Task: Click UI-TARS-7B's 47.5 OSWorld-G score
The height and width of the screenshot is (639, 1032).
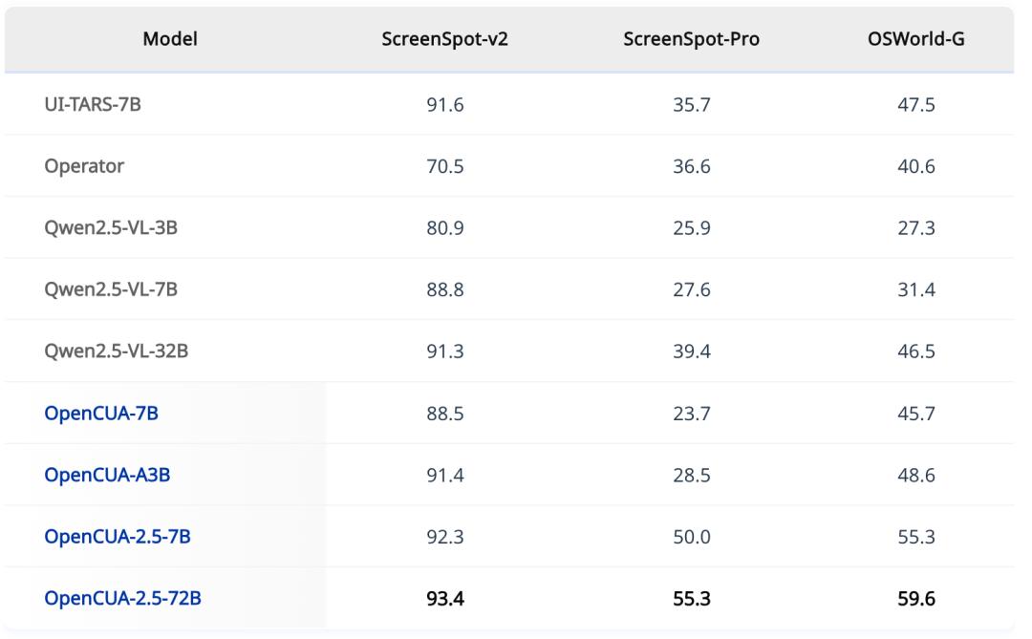Action: pos(916,104)
